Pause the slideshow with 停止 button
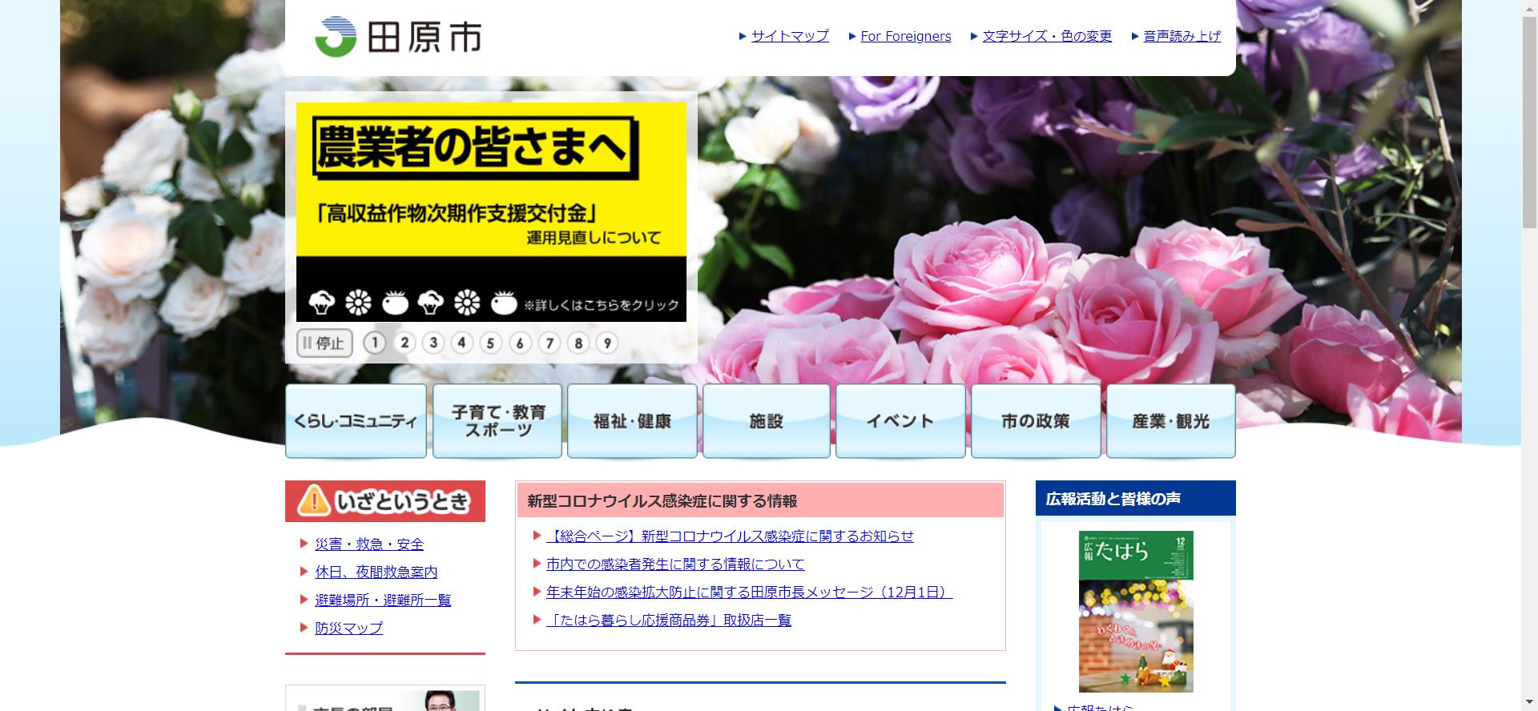 coord(324,343)
